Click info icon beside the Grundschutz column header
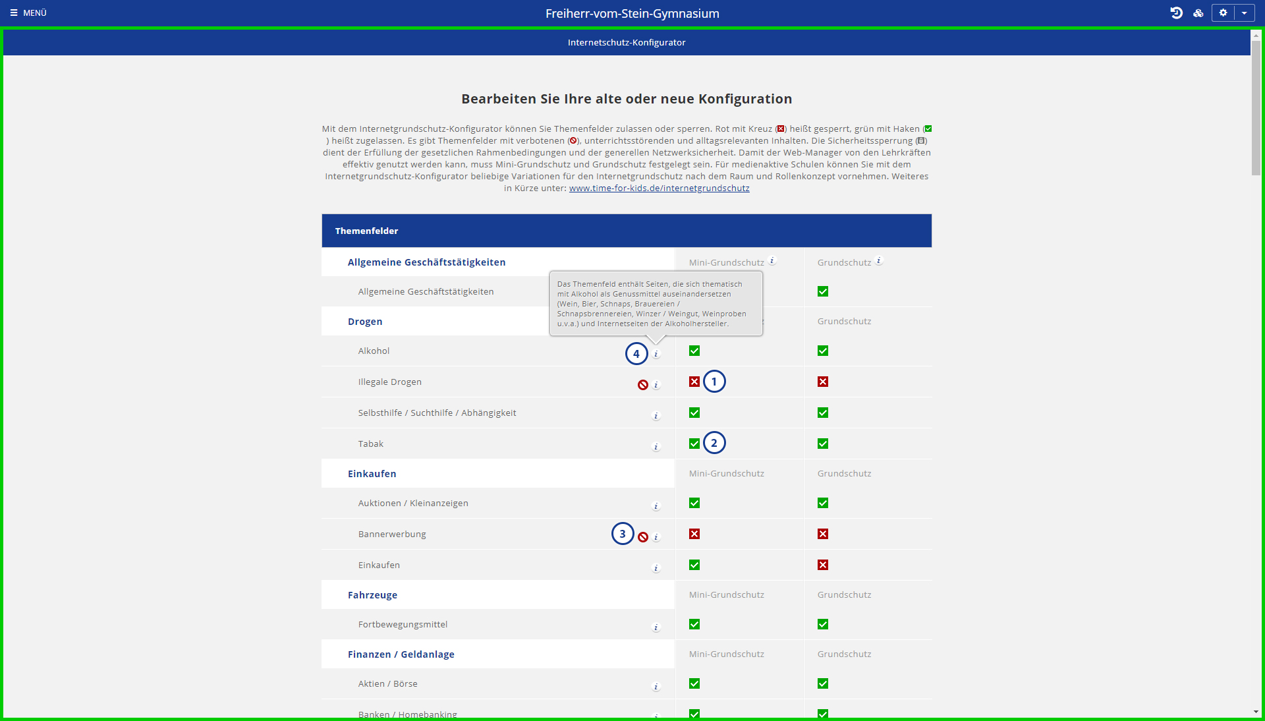 [x=879, y=261]
